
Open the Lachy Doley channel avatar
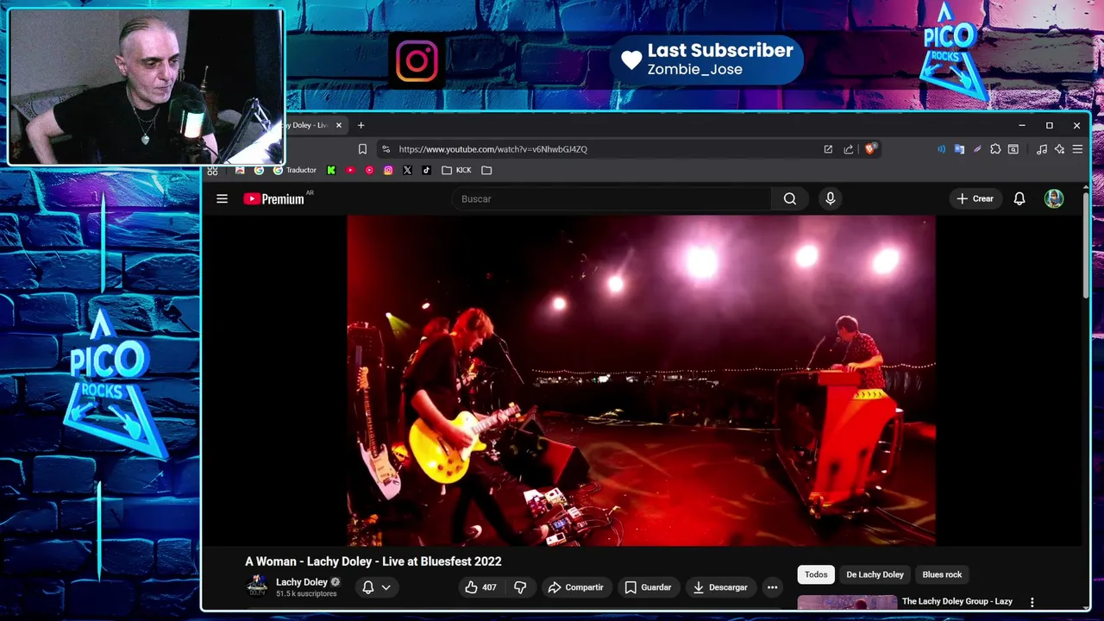[x=257, y=586]
